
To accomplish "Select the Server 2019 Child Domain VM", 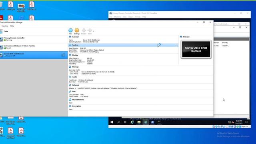I will [34, 55].
